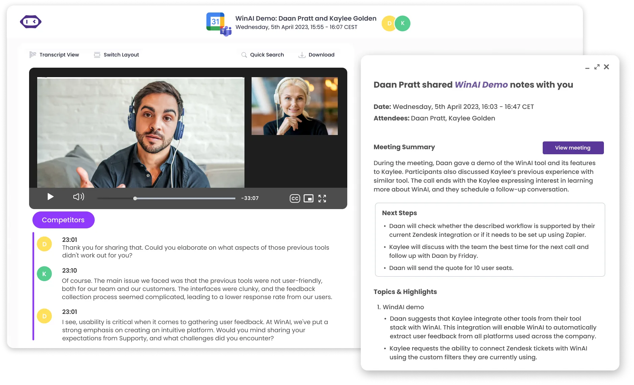
Task: Click the D avatar beside first 23:01 message
Action: [x=44, y=244]
